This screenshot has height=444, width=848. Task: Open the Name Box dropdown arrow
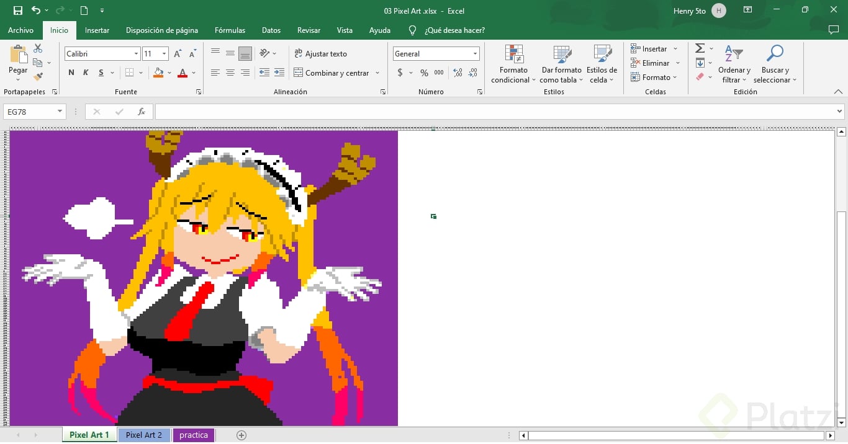click(x=60, y=112)
